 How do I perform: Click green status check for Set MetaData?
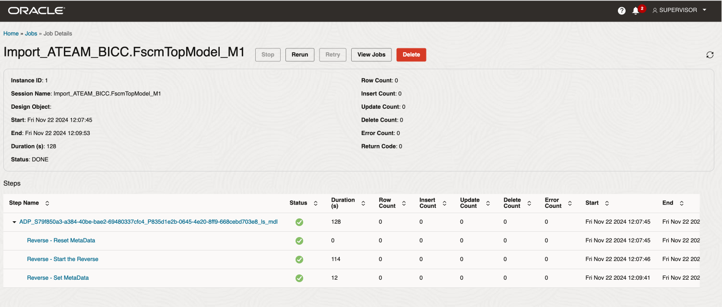(299, 278)
